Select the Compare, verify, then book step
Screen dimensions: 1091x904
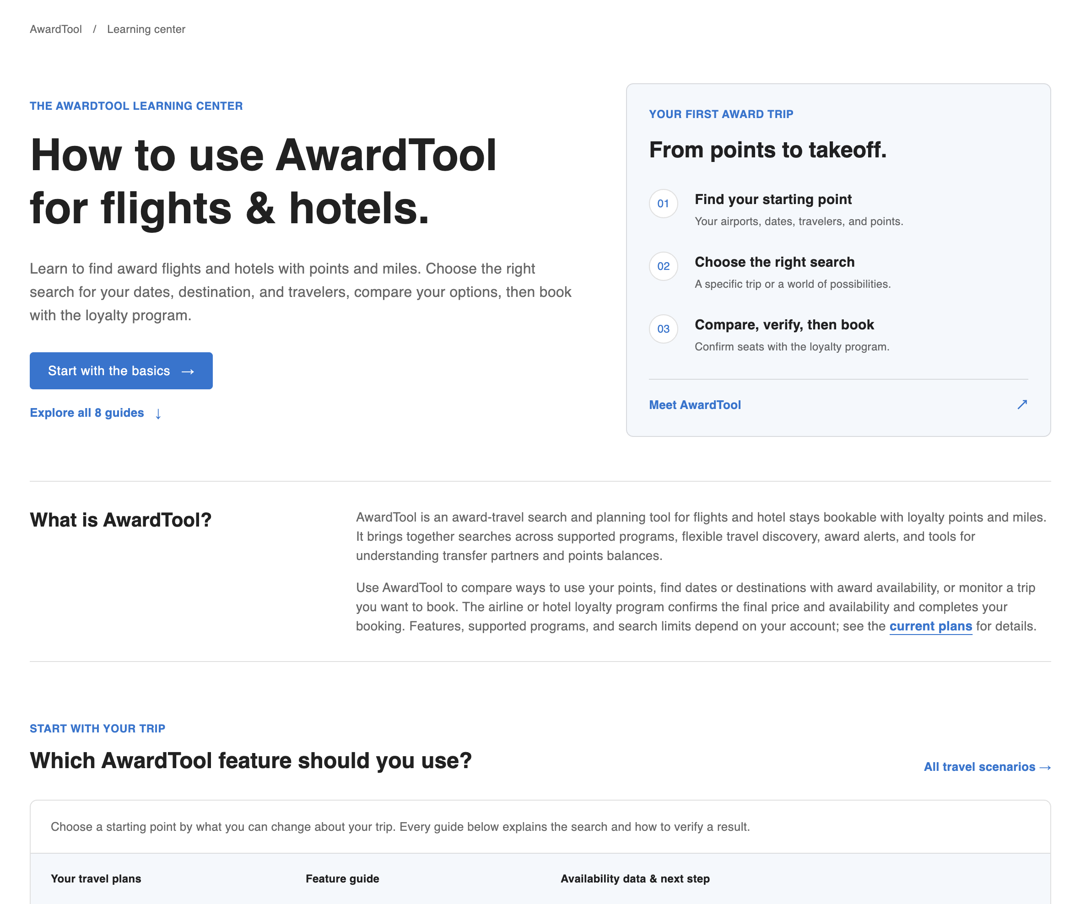tap(784, 325)
